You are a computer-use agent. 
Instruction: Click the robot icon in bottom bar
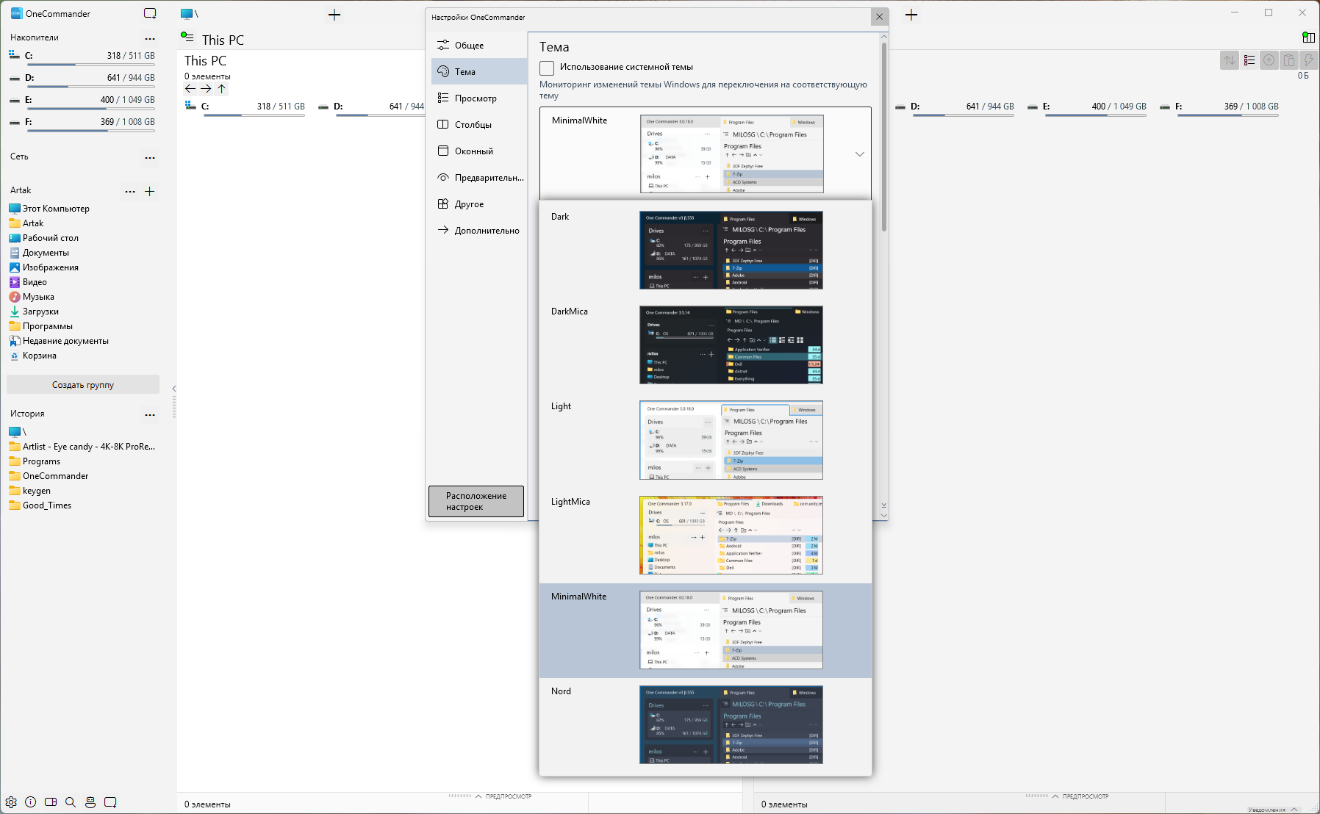90,802
